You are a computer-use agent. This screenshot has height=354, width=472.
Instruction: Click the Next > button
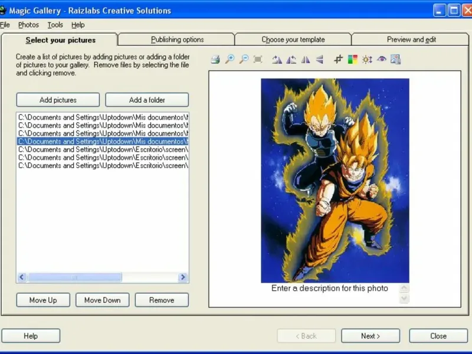371,336
